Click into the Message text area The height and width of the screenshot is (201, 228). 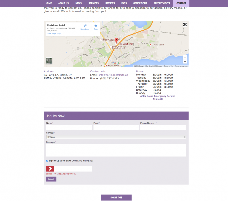(x=116, y=150)
